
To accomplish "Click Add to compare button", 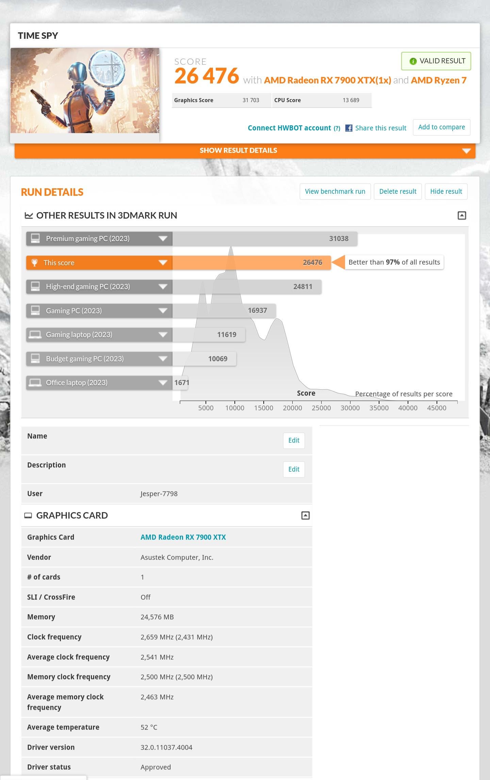I will coord(442,127).
